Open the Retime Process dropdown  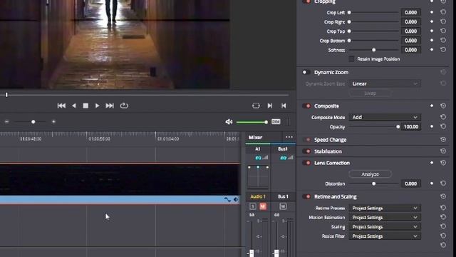[x=385, y=208]
